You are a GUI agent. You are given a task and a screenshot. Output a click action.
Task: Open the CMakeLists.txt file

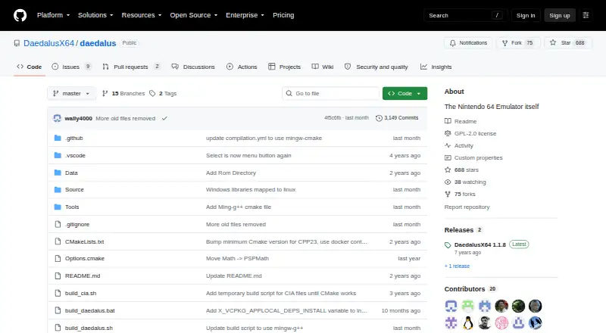[84, 242]
